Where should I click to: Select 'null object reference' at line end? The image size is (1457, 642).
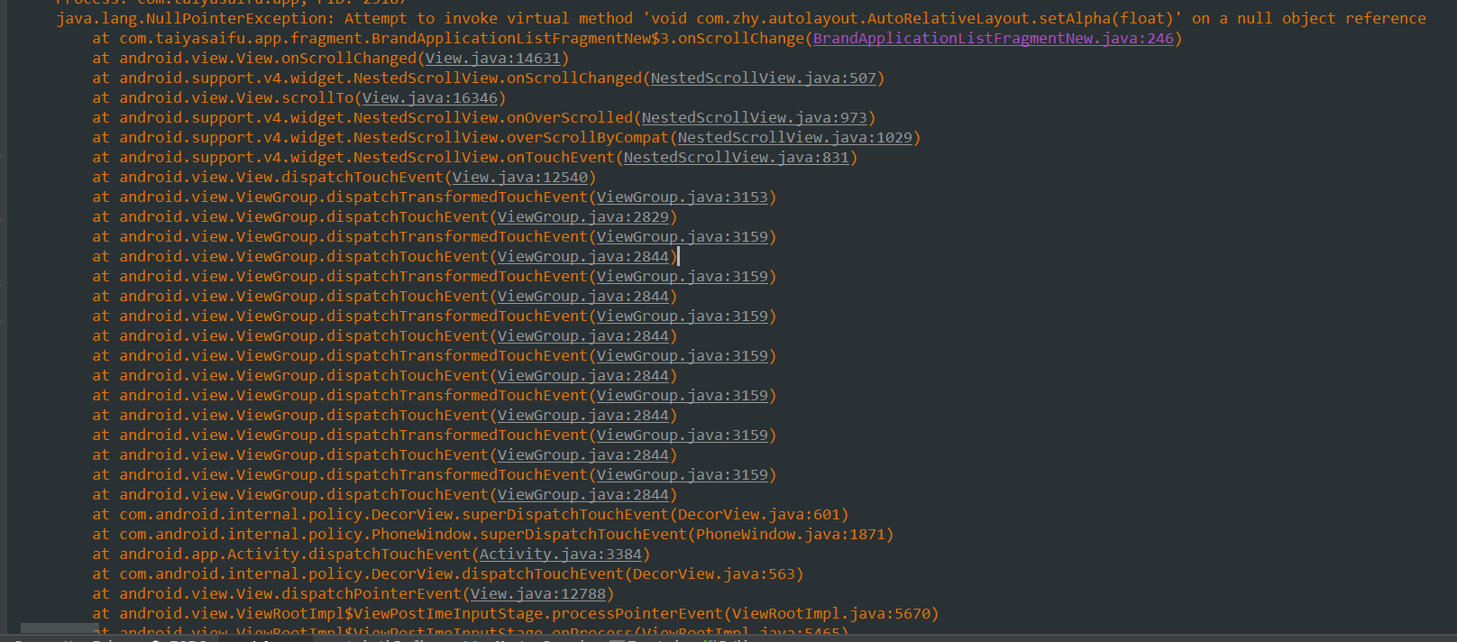[x=1323, y=19]
